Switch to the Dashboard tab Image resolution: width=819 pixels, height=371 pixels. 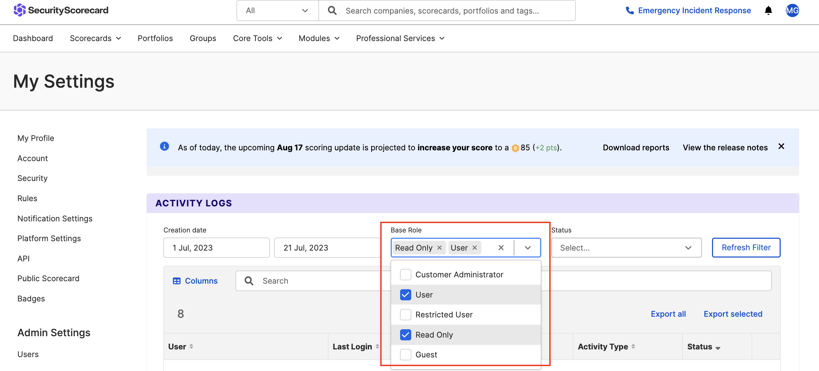[x=33, y=38]
